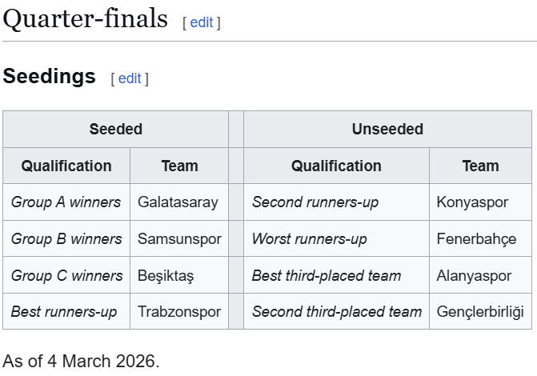
Task: Select the Gençlerbirliği team cell
Action: (x=480, y=312)
